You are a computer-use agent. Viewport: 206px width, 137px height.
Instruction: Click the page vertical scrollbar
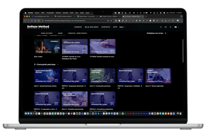click(183, 51)
